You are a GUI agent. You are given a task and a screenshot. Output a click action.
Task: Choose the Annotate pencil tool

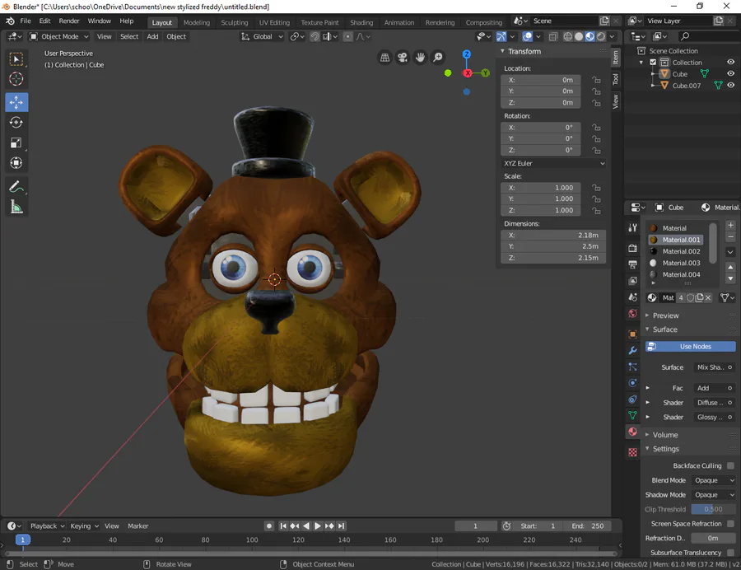(16, 187)
